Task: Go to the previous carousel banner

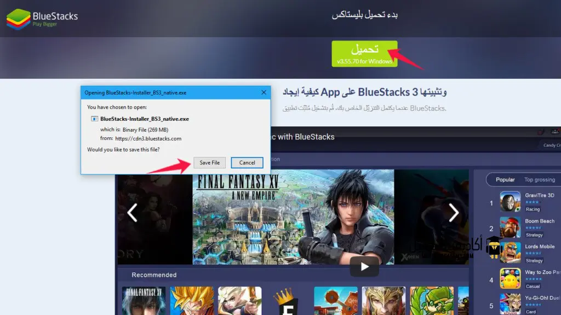Action: [133, 213]
